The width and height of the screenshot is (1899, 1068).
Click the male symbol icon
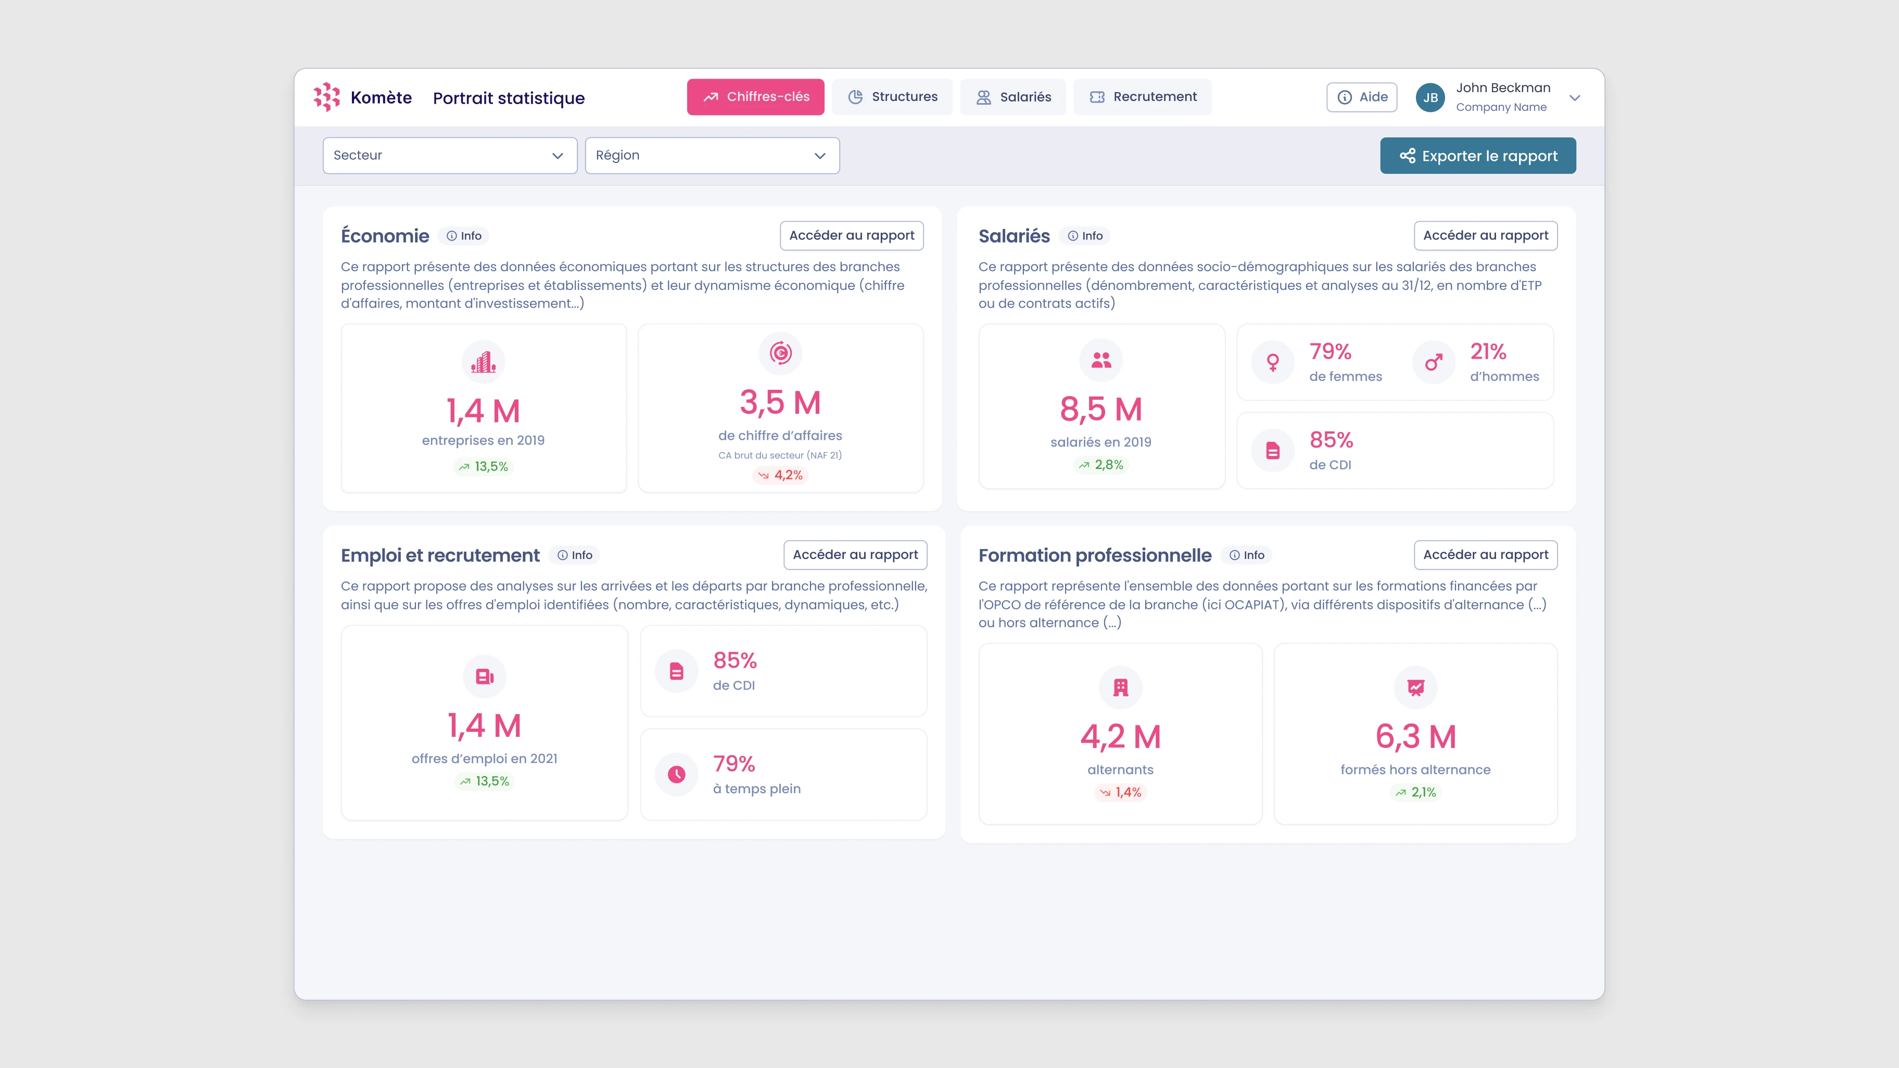[1433, 362]
